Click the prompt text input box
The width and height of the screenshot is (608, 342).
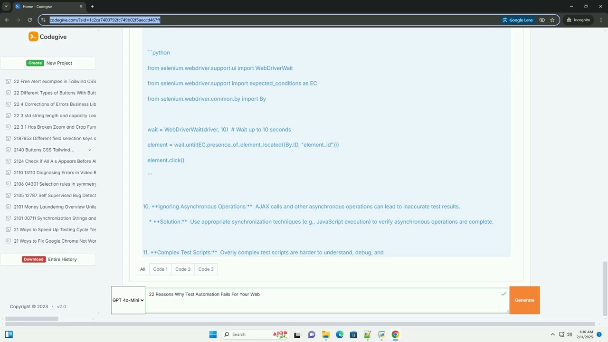pyautogui.click(x=327, y=300)
